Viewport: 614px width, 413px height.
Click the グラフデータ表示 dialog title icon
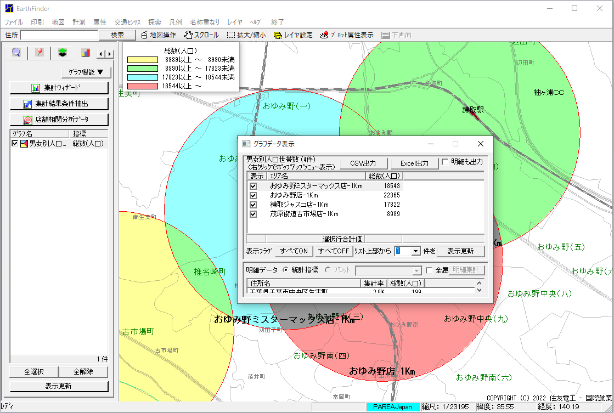coord(246,144)
